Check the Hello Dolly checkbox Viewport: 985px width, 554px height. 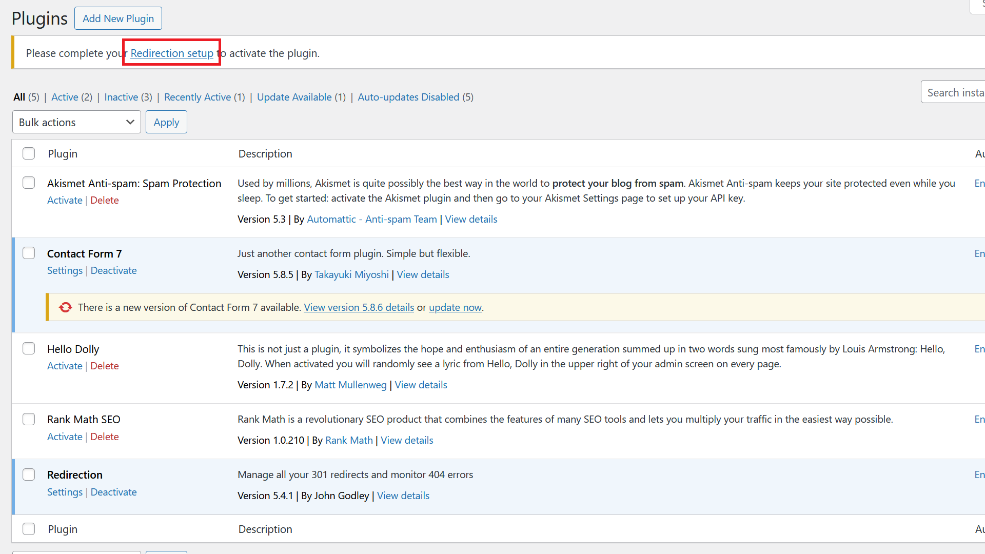tap(29, 348)
